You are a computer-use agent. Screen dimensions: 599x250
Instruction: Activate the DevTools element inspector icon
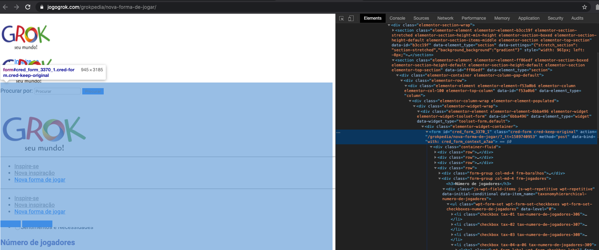[x=341, y=18]
